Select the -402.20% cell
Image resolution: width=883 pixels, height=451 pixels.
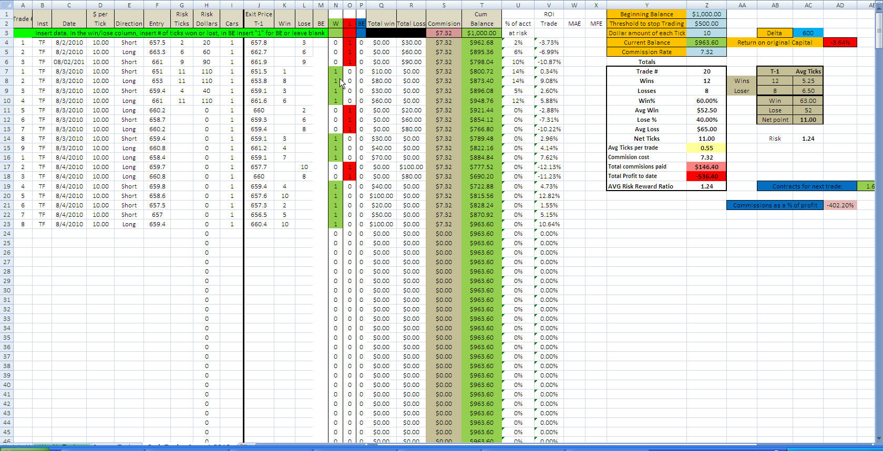click(x=840, y=205)
